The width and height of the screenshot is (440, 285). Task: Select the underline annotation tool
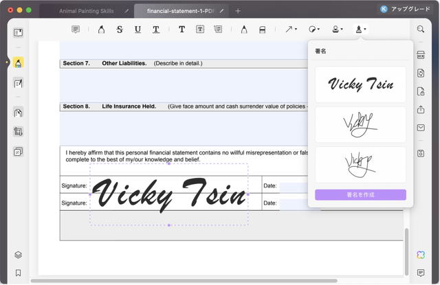(137, 30)
